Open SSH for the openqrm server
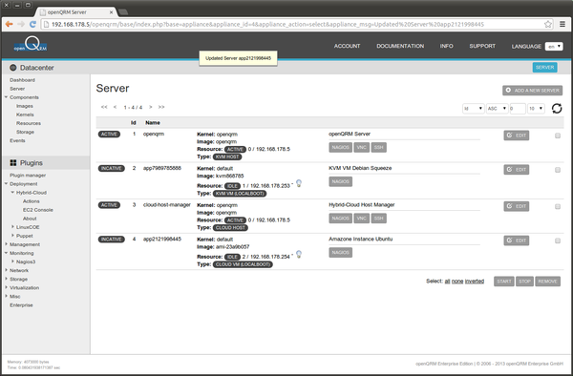The width and height of the screenshot is (573, 376). point(378,148)
